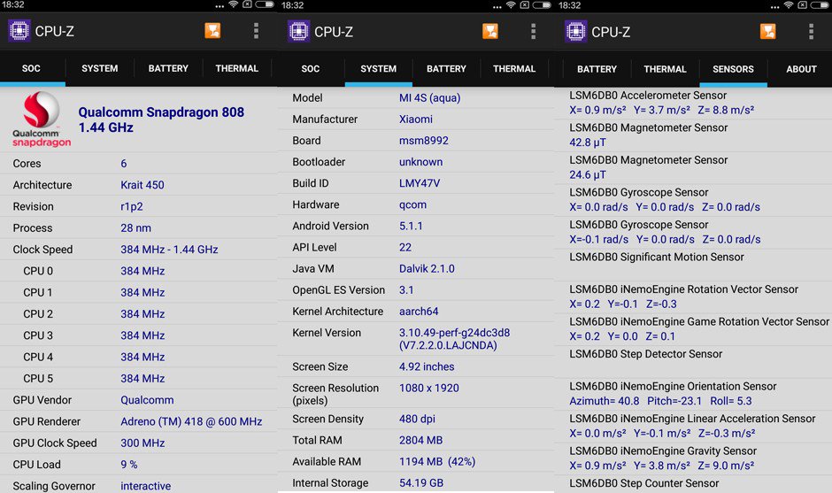Click the CPU-Z app icon in the right screen
Image resolution: width=832 pixels, height=493 pixels.
click(575, 31)
